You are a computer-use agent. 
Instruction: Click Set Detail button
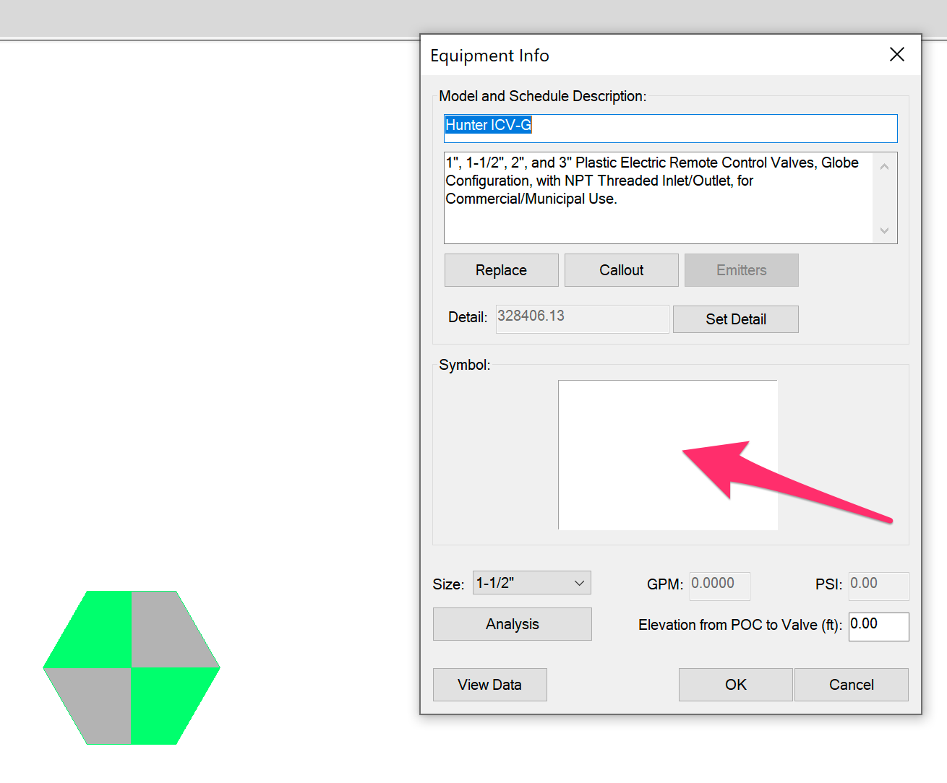click(x=735, y=319)
